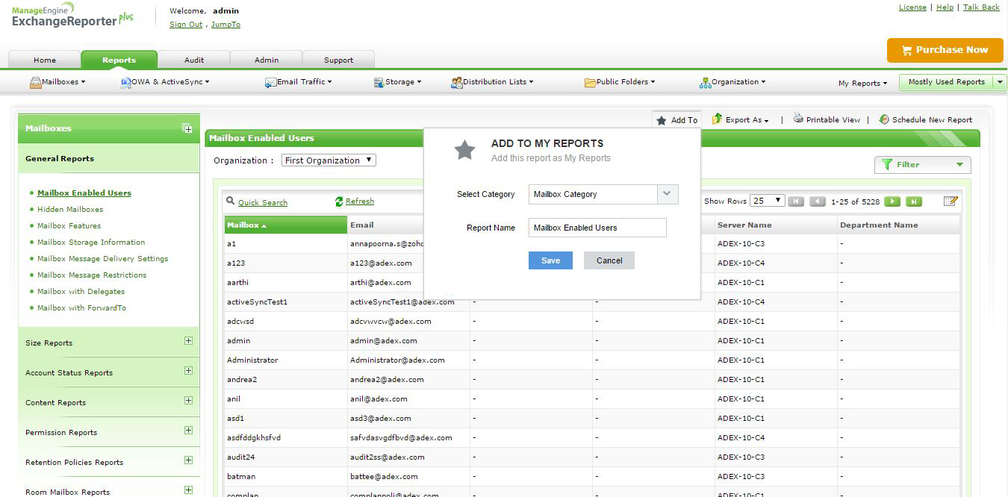Viewport: 1008px width, 497px height.
Task: Go to next page green arrow
Action: (x=892, y=201)
